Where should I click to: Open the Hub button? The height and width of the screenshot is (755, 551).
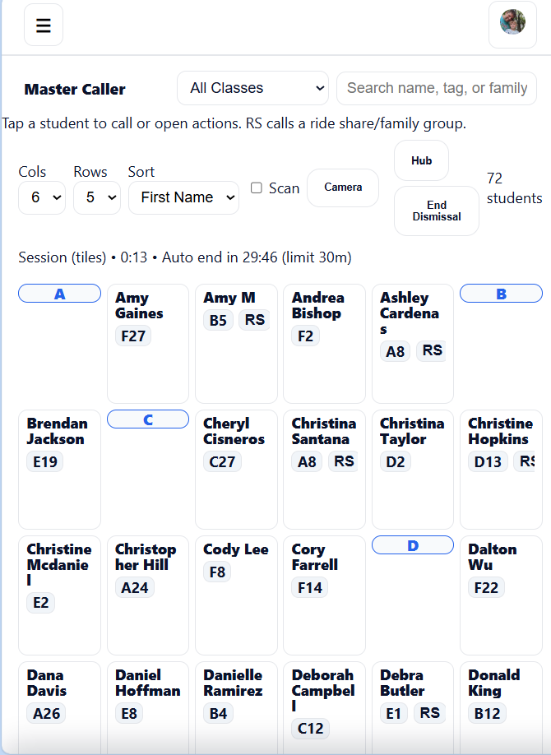coord(421,160)
